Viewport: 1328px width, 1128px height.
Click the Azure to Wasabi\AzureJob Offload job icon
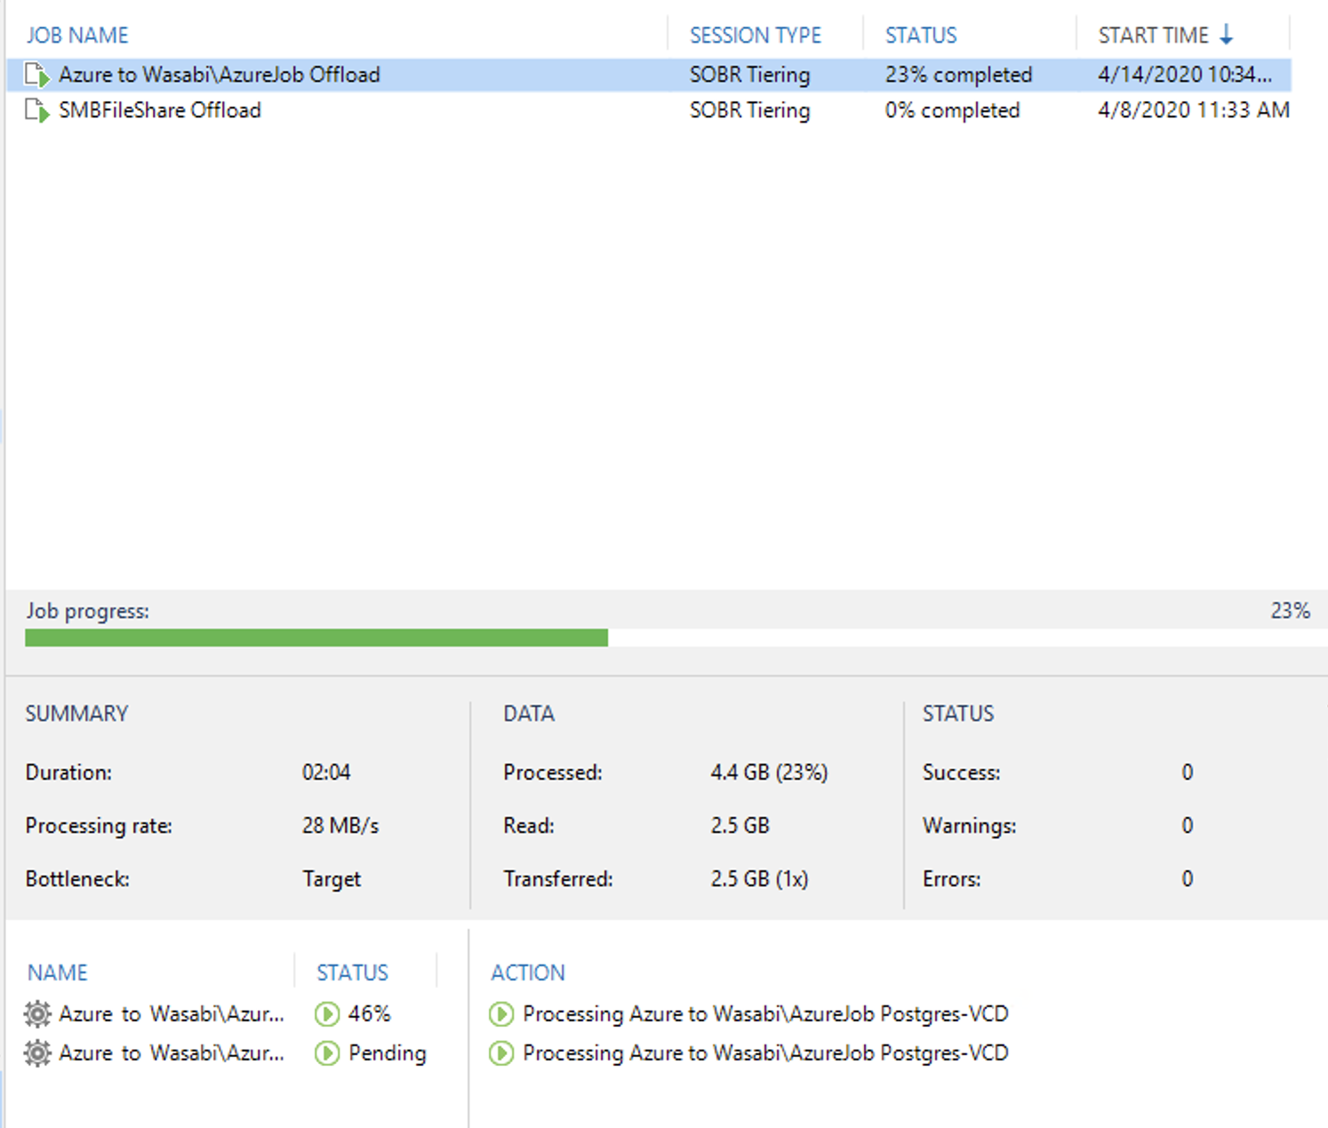(x=36, y=75)
